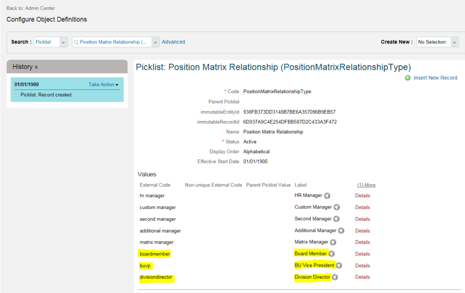Screen dimensions: 465x293
Task: Click the custom manager external code
Action: (x=158, y=207)
